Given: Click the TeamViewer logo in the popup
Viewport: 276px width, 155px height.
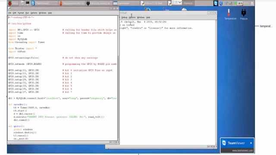Looking at the screenshot, I should 224,143.
